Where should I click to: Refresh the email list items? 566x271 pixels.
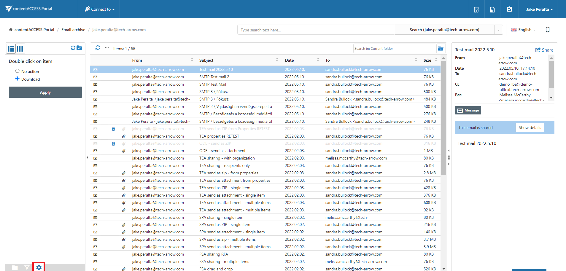[x=98, y=48]
